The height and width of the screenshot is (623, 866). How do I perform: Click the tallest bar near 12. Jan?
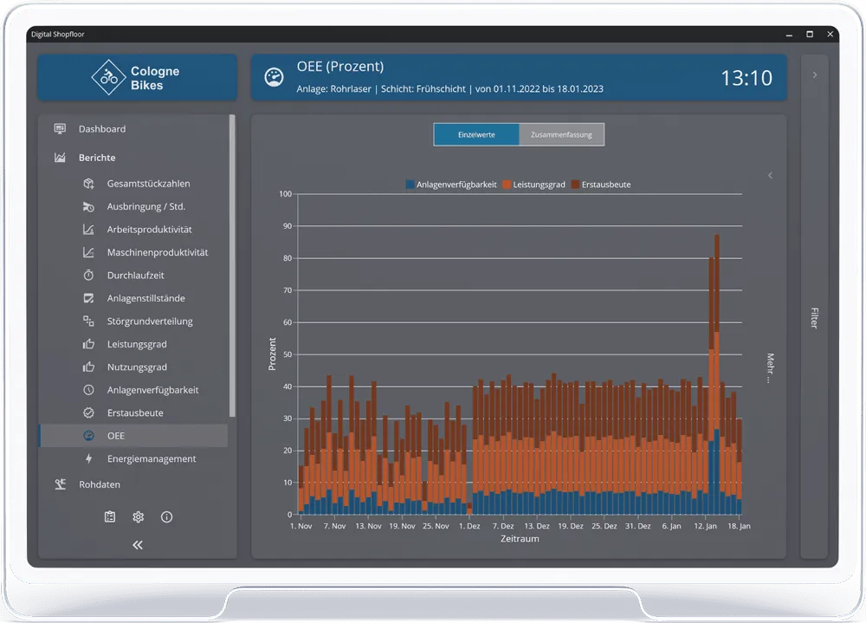point(717,374)
